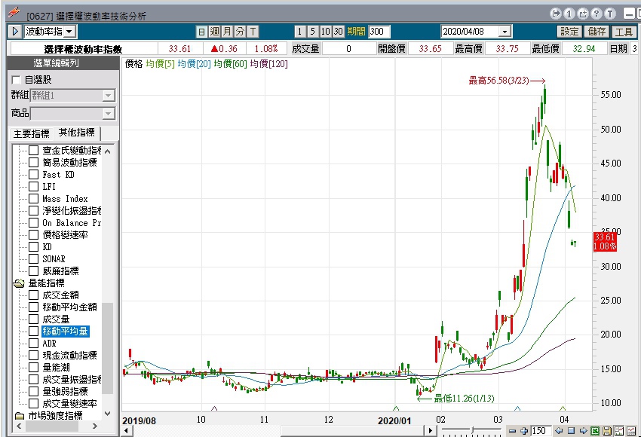Click the application logo icon in title bar
This screenshot has width=641, height=437.
pyautogui.click(x=14, y=13)
